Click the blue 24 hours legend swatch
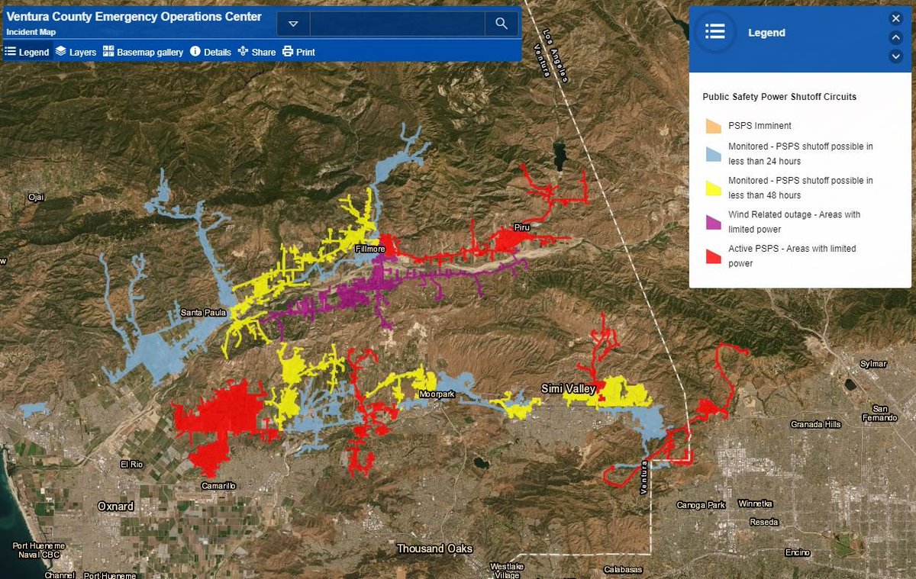 click(x=713, y=153)
